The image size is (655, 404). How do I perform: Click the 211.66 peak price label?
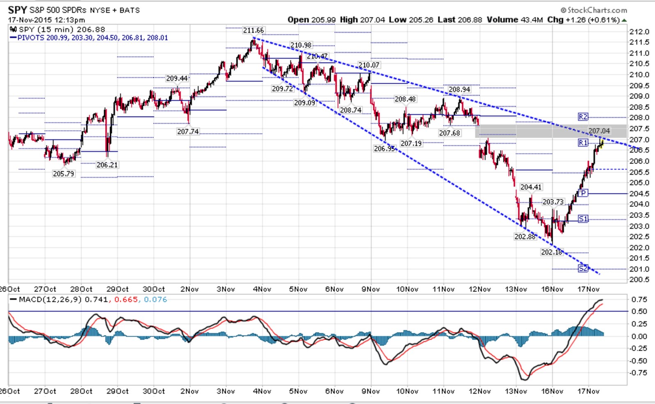click(254, 30)
